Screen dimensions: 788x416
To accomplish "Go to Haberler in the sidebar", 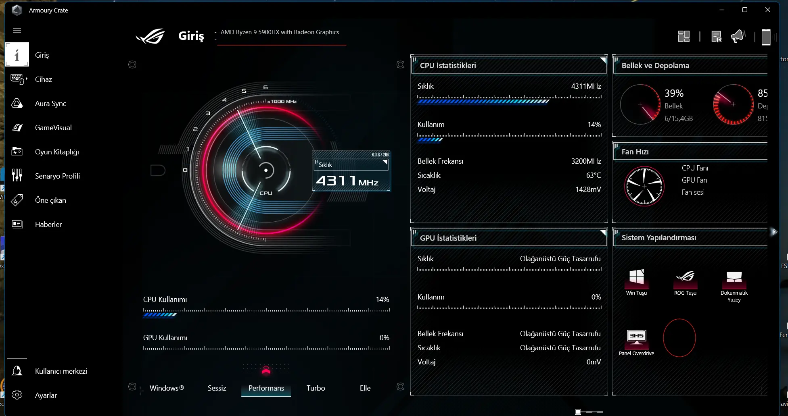I will point(48,224).
